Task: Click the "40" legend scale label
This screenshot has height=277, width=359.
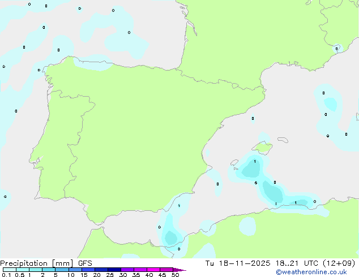Action: [x=149, y=275]
